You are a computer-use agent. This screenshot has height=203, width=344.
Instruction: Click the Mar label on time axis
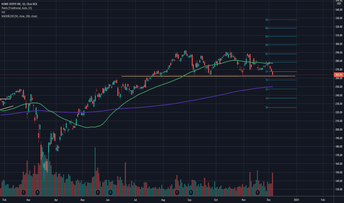coord(28,200)
